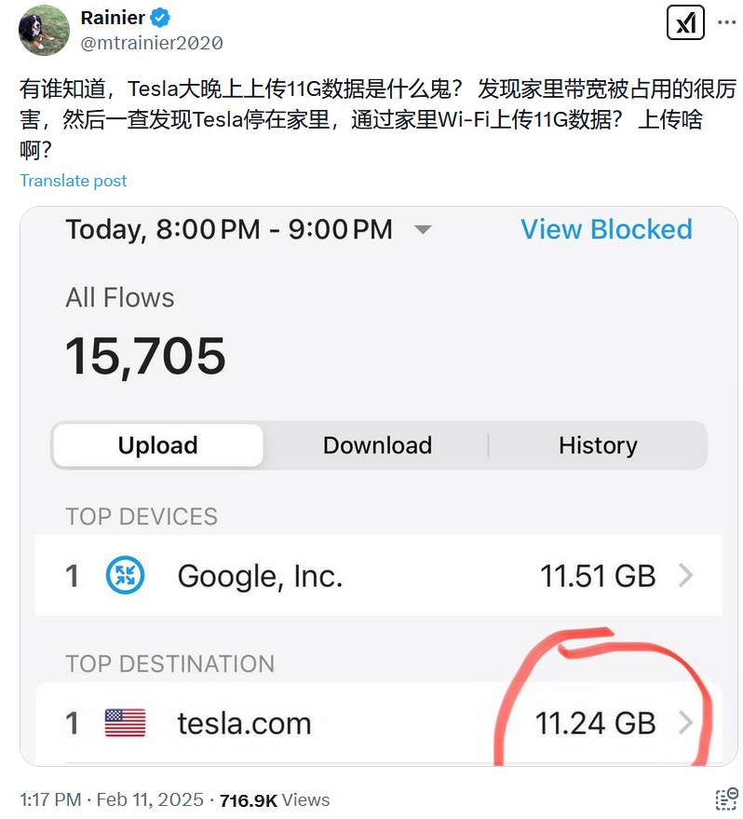
Task: Click the speech-bubble emoji icon at bottom right
Action: click(724, 799)
